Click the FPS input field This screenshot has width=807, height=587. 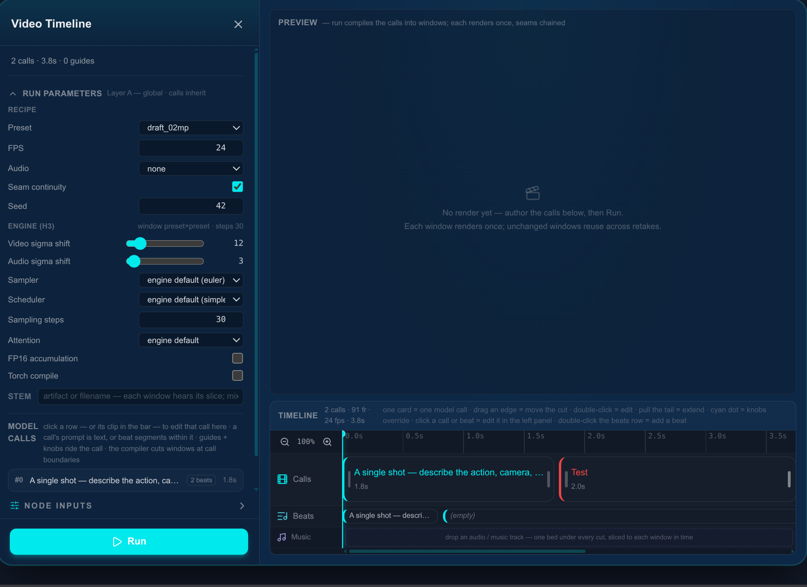click(x=191, y=148)
